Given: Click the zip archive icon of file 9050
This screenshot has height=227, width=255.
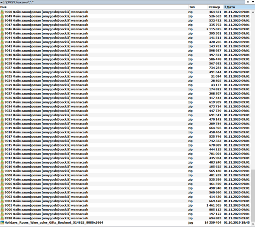Looking at the screenshot, I should point(2,12).
